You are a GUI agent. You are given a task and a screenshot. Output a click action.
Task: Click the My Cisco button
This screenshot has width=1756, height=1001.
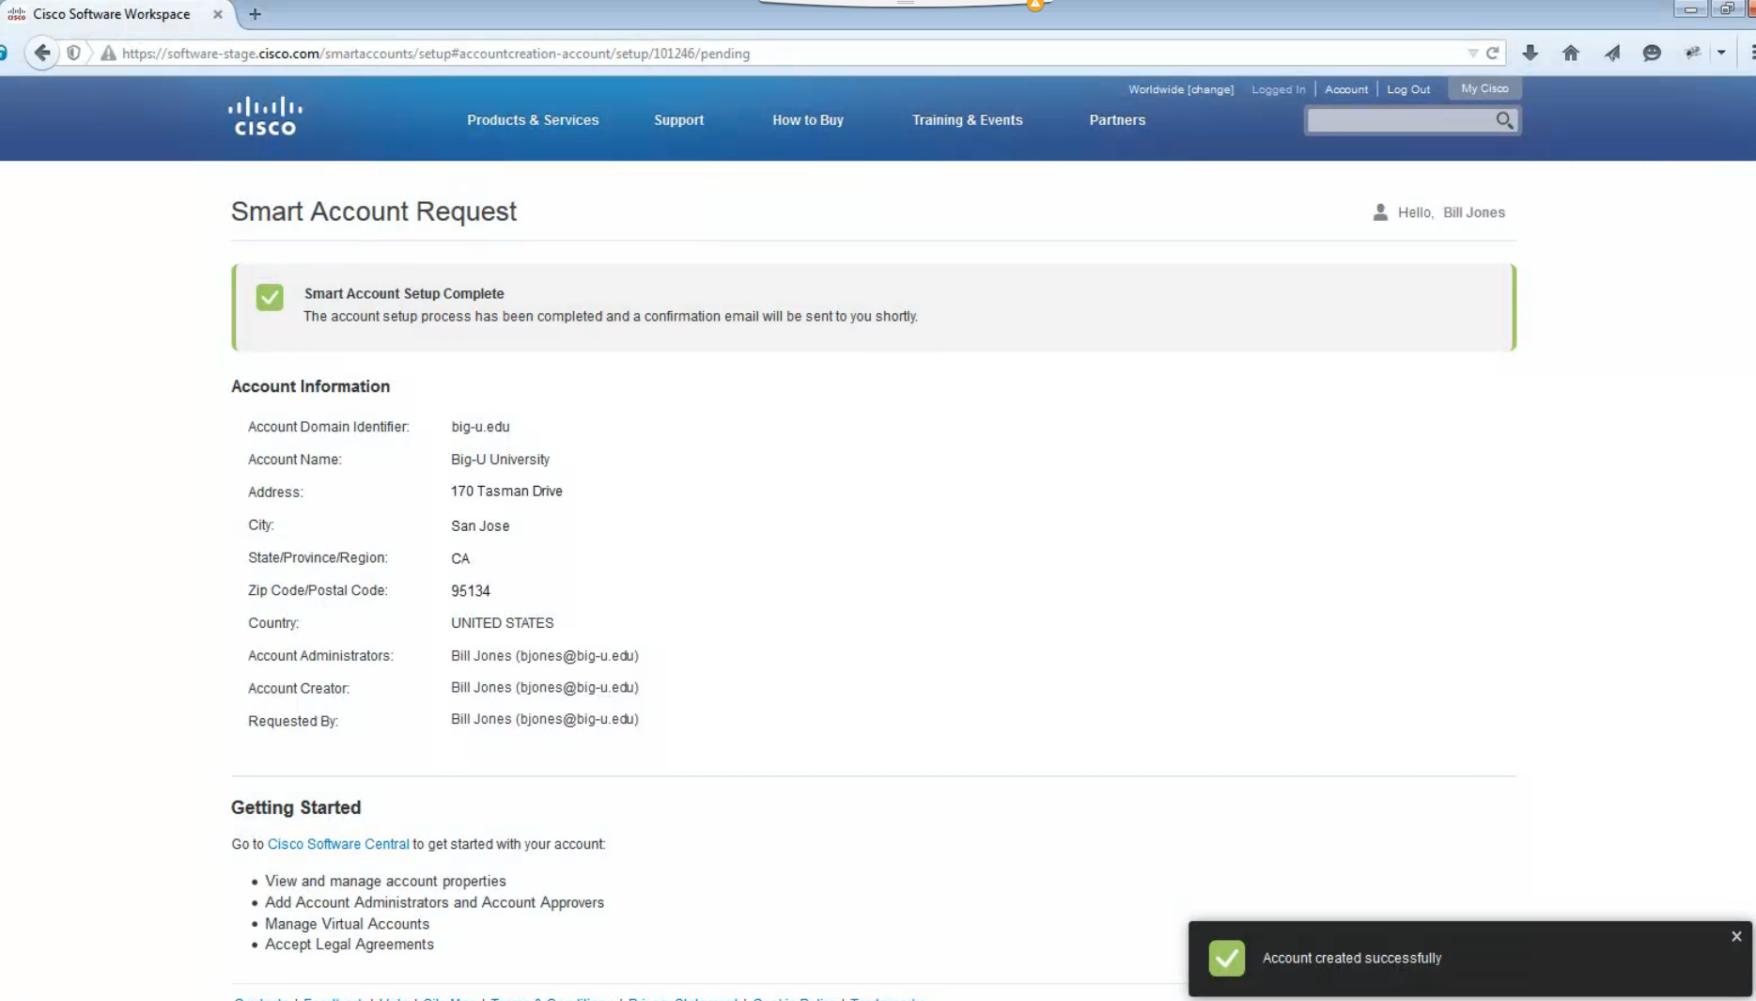click(1484, 88)
